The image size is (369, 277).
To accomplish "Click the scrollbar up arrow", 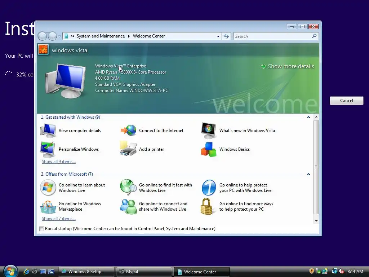I will coord(316,117).
